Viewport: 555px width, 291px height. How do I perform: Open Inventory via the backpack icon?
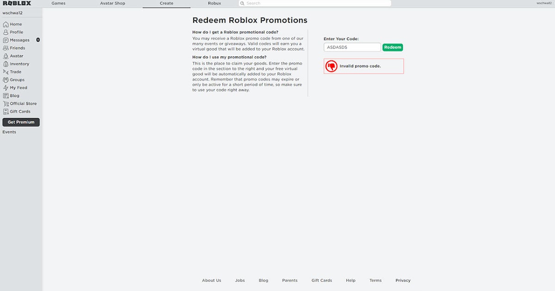pos(6,64)
